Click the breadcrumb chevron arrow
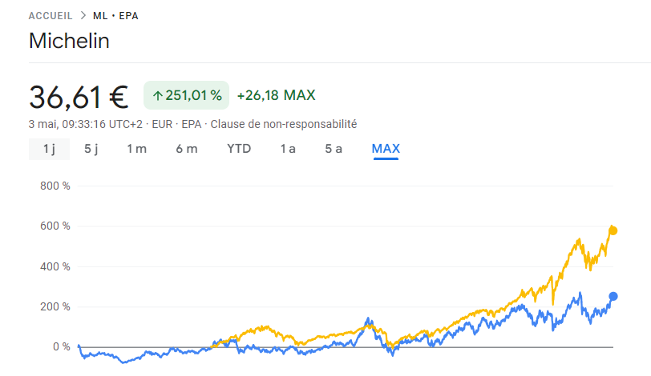Screen dimensions: 651x376 [x=83, y=16]
